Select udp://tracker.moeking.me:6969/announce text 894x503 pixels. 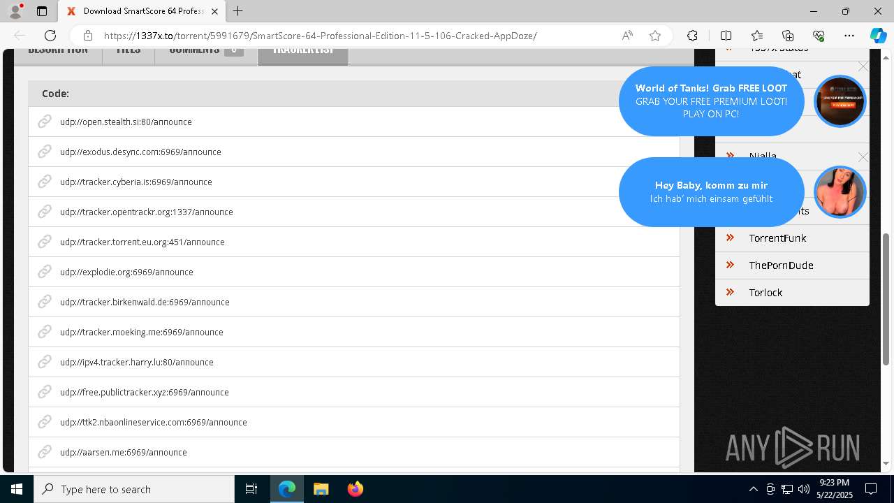point(142,332)
